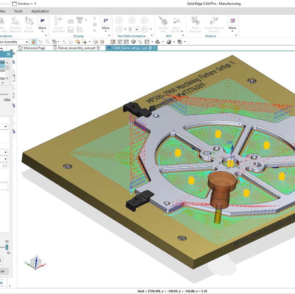Click the Cancel button in dialog
This screenshot has height=294, width=295.
tap(4, 271)
